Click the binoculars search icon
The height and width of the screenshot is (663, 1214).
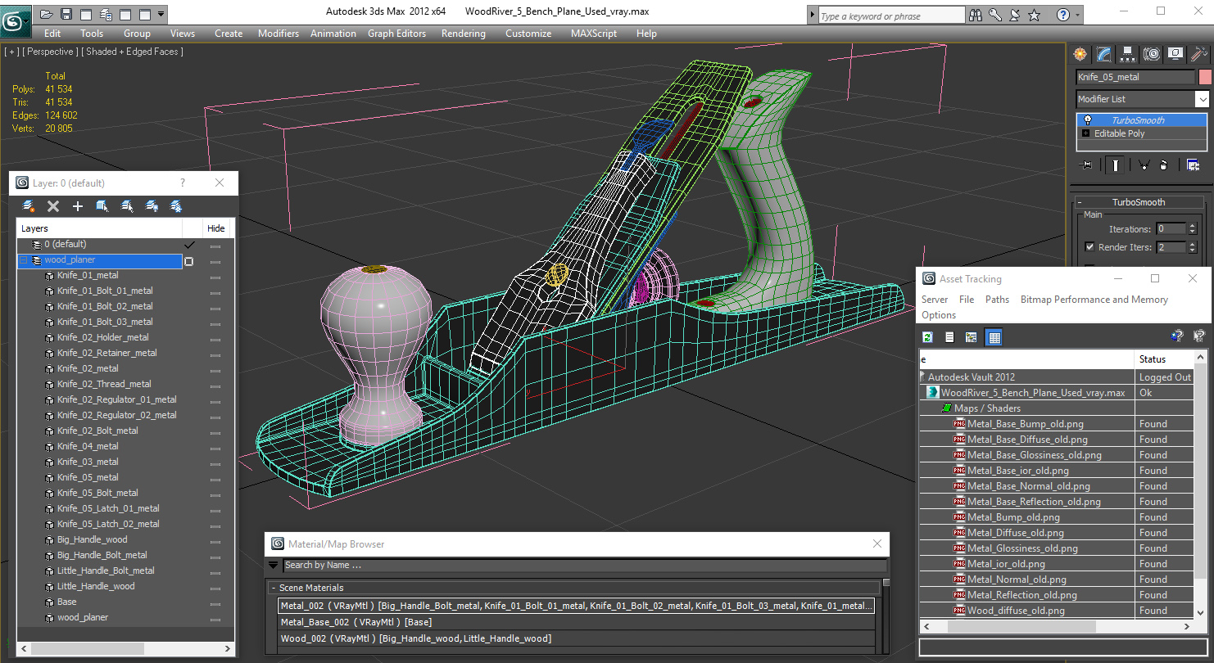point(976,15)
